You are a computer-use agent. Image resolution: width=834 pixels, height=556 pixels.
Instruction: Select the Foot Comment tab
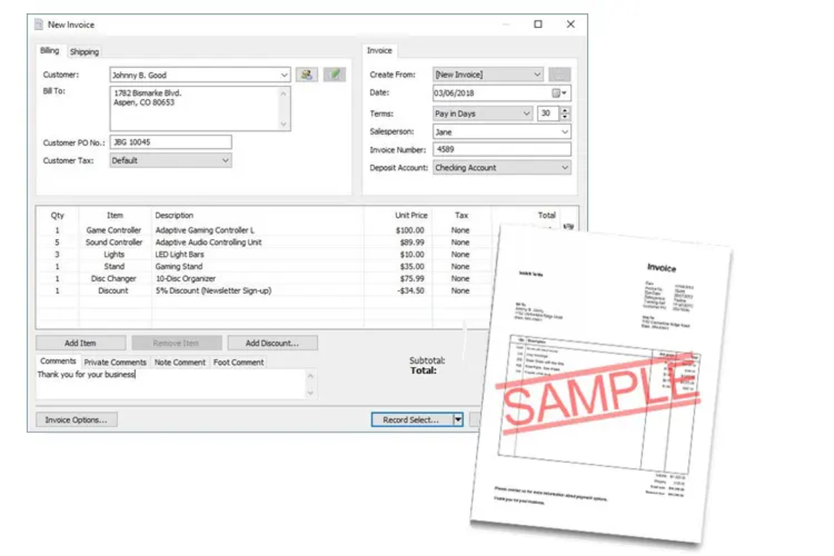tap(238, 362)
